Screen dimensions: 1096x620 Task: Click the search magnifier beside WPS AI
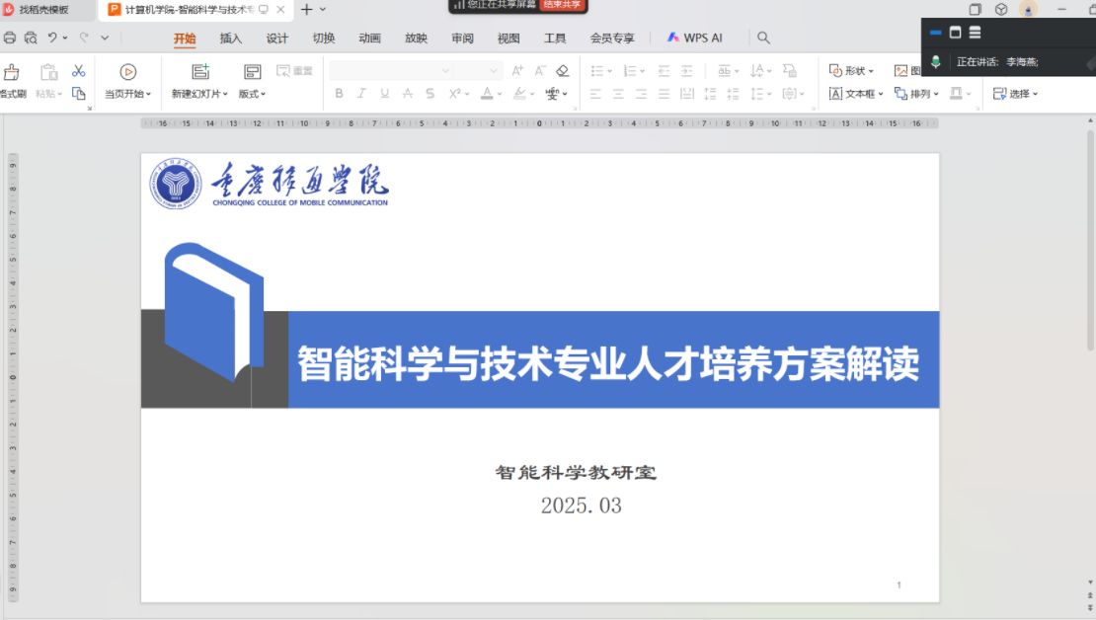tap(763, 38)
